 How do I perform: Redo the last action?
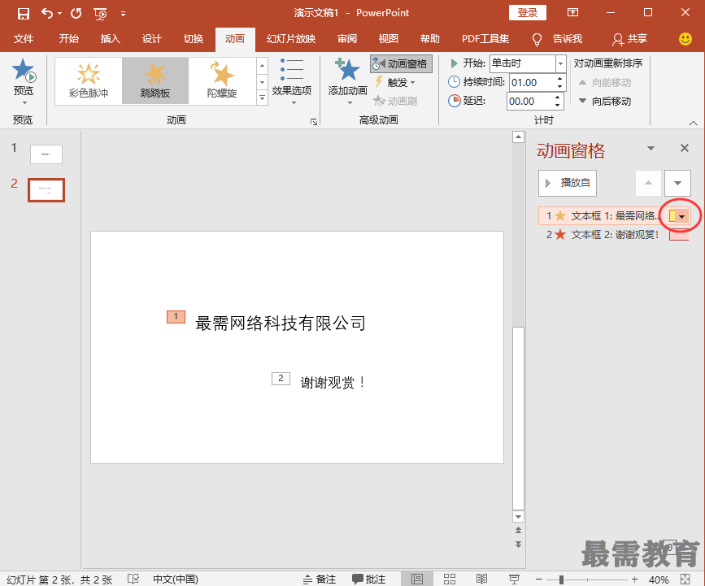(x=76, y=14)
